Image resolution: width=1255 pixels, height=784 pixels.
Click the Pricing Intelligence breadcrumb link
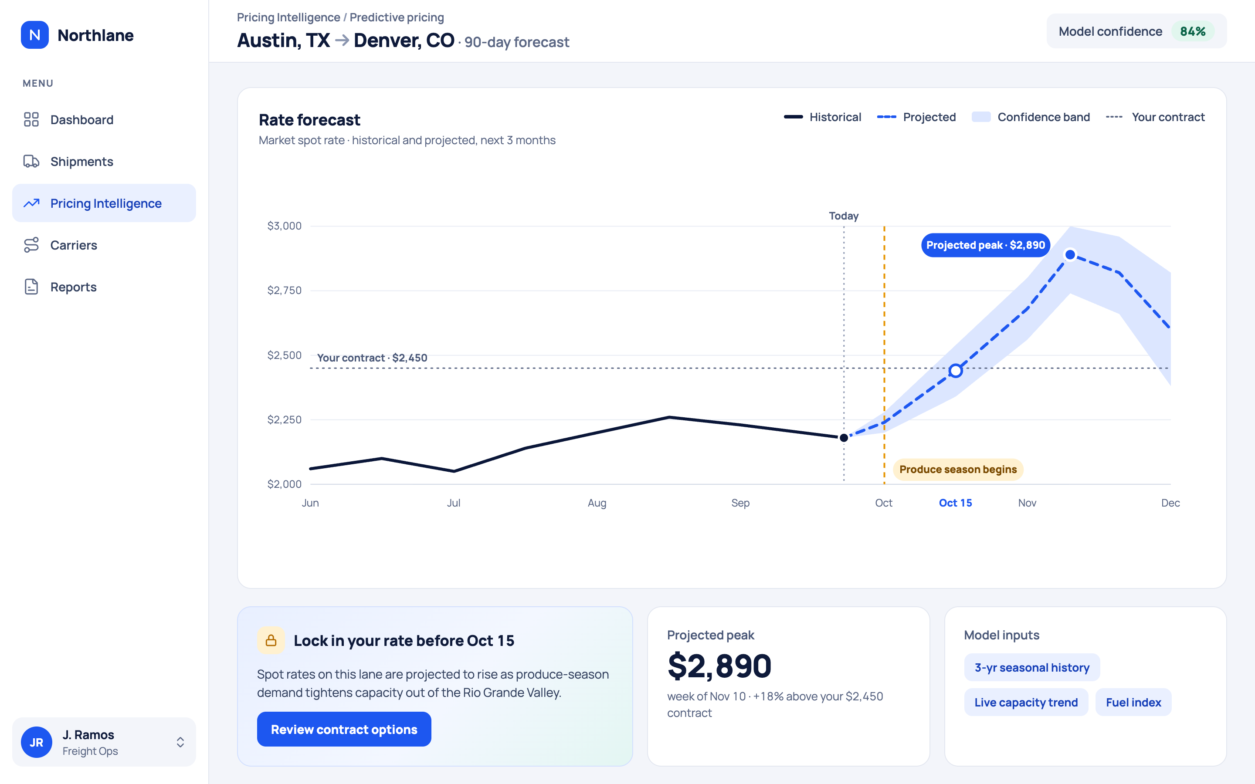coord(288,17)
